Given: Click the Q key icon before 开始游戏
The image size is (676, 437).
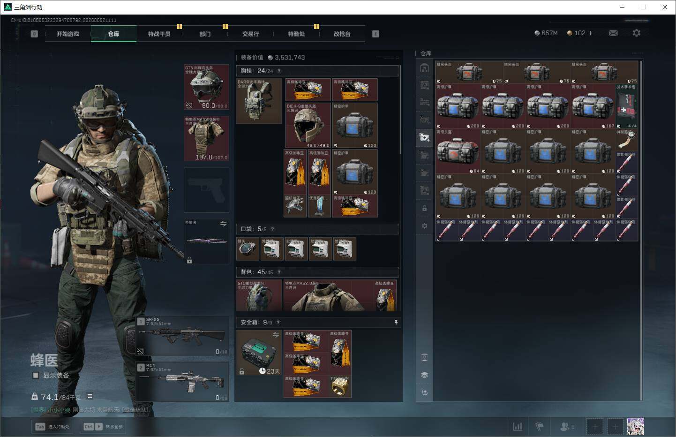Looking at the screenshot, I should 34,34.
